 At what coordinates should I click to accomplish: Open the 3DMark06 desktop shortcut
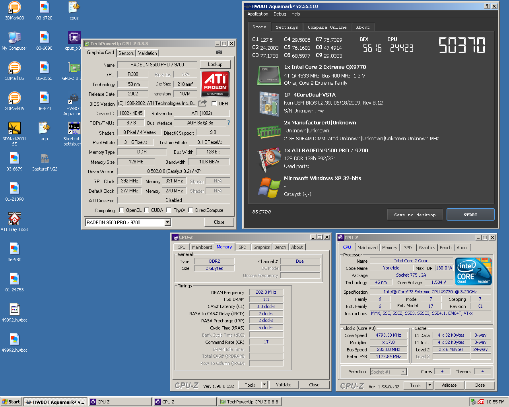[14, 101]
